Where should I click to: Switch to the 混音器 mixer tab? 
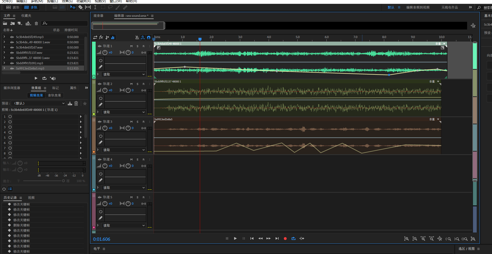(98, 16)
